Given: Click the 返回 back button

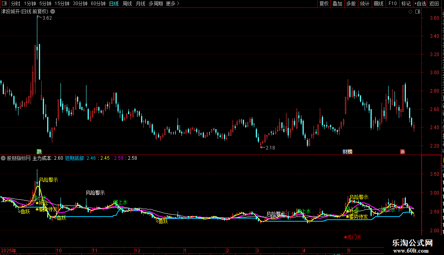Looking at the screenshot, I should pyautogui.click(x=434, y=4).
